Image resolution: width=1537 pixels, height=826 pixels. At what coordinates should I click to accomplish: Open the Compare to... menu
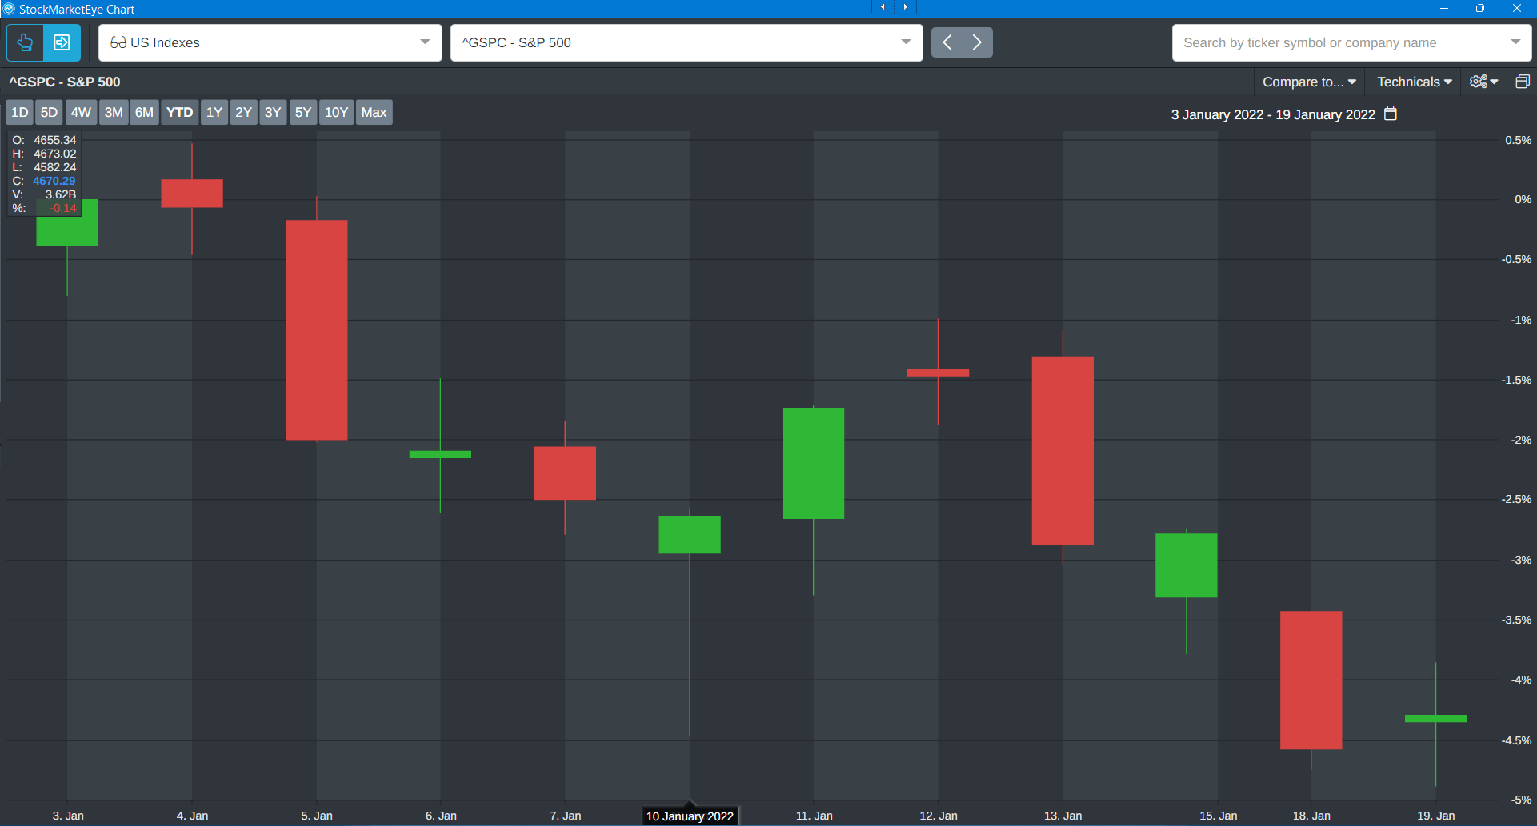1309,82
